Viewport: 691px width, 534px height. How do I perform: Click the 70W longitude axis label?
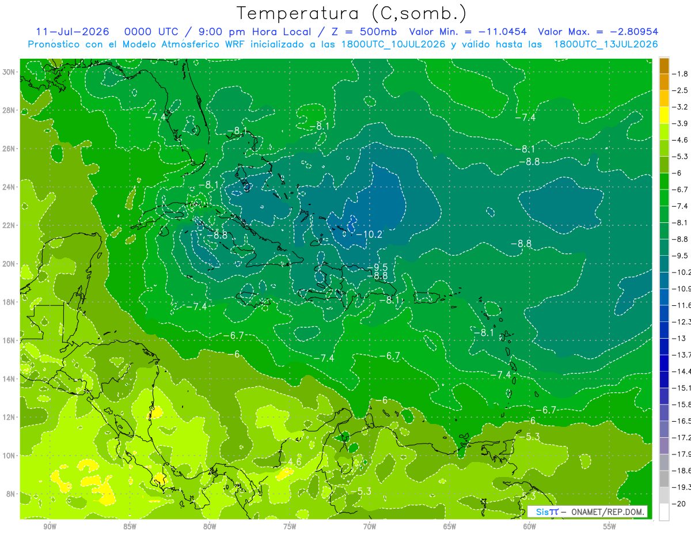[x=370, y=527]
